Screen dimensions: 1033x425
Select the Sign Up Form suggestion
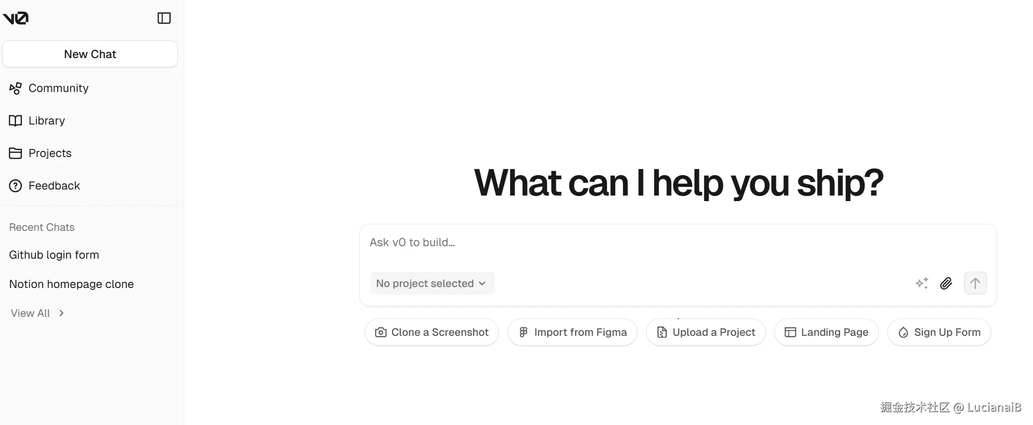pyautogui.click(x=939, y=332)
